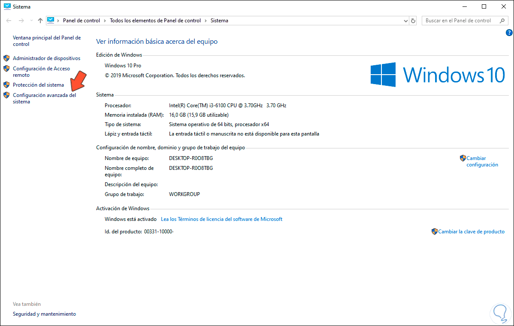Click Cambiar configuración link

(x=482, y=162)
